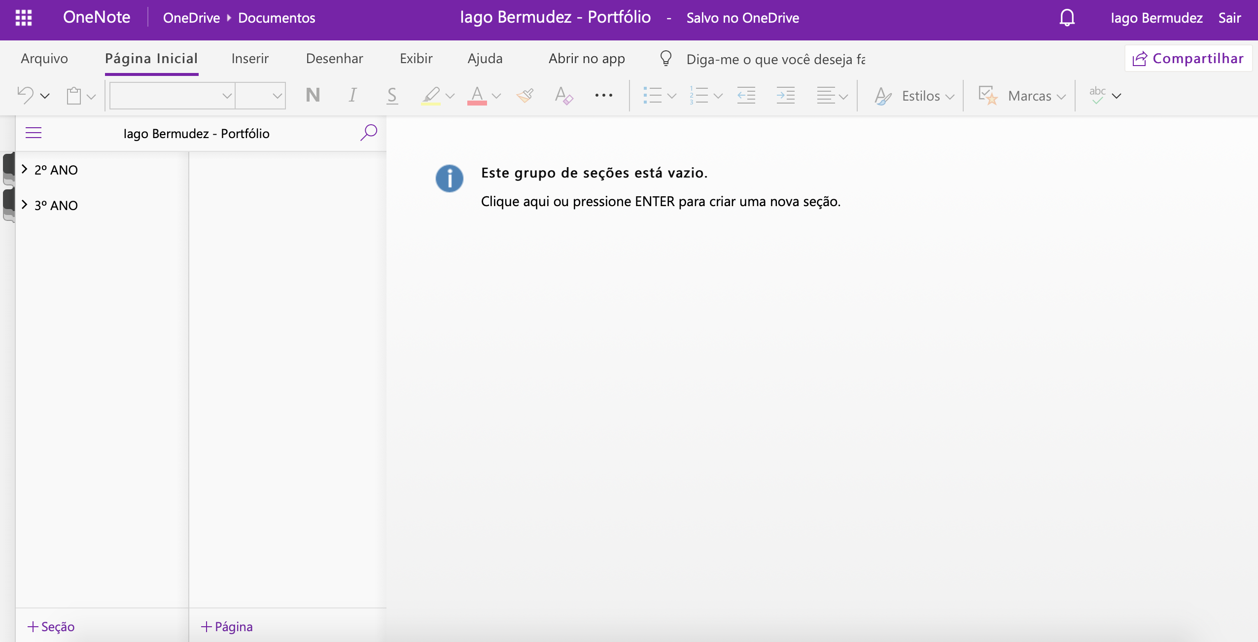Open the Documentos breadcrumb link
The image size is (1258, 642).
(x=277, y=18)
